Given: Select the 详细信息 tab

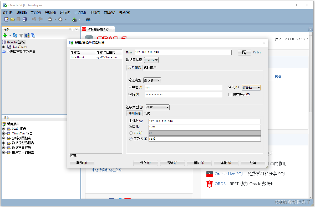Looking at the screenshot, I should pyautogui.click(x=134, y=113).
